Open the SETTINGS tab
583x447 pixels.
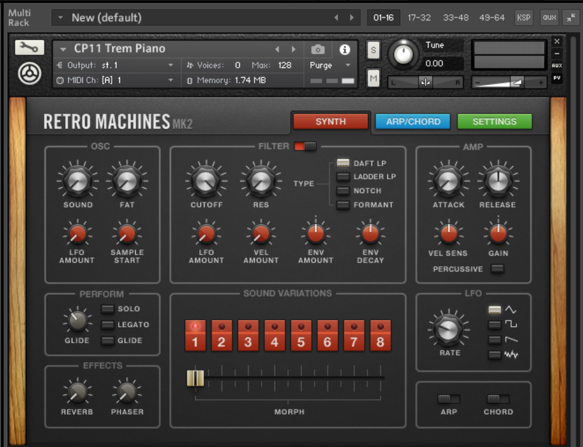[494, 122]
